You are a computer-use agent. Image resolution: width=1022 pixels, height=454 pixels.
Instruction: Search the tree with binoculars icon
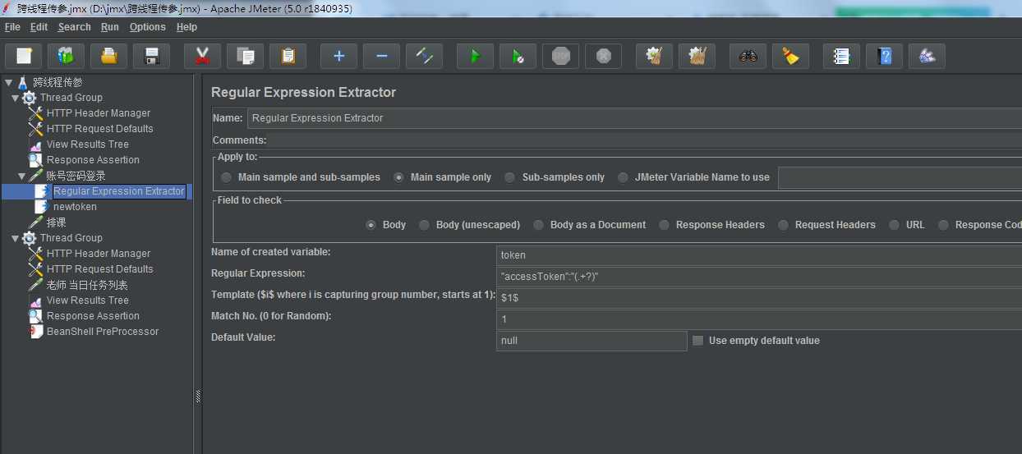[x=748, y=56]
